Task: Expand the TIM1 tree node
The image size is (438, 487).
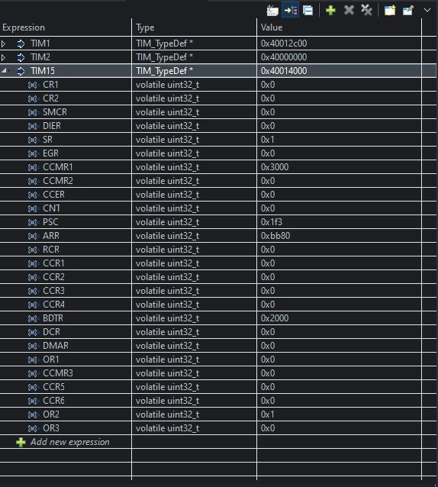Action: tap(3, 44)
